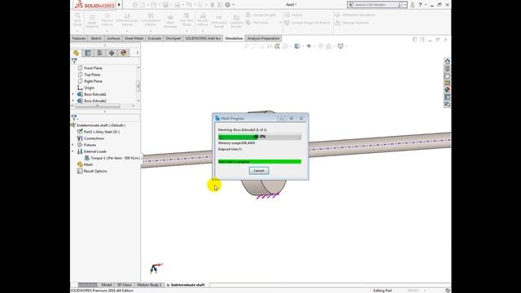Switch to the Sheet Metal tab
Viewport: 521px width, 293px height.
pyautogui.click(x=134, y=38)
